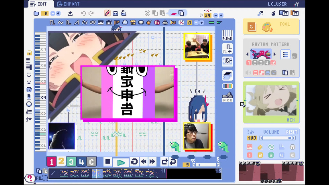Choose the UFO instrument icon

[165, 23]
